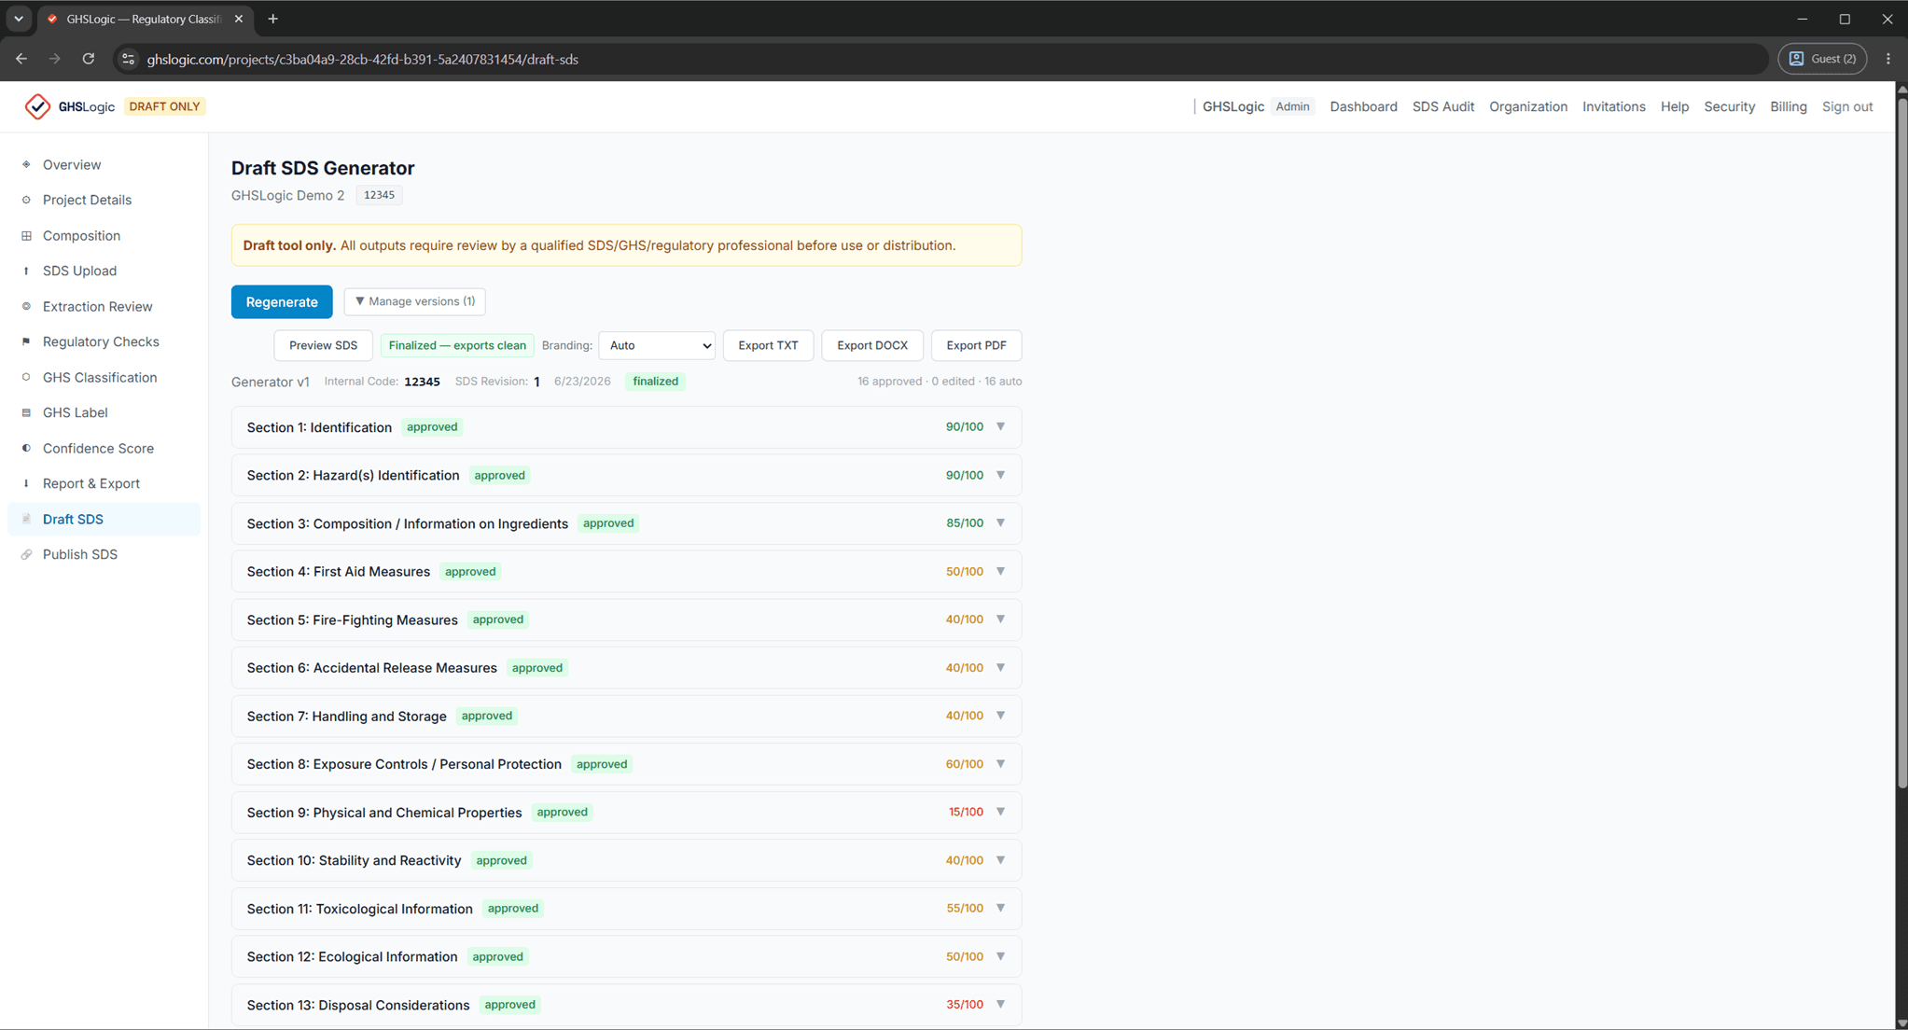Click the Regulatory Checks flag icon
This screenshot has width=1908, height=1030.
click(26, 341)
